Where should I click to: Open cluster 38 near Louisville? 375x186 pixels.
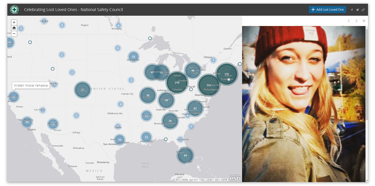click(x=166, y=100)
